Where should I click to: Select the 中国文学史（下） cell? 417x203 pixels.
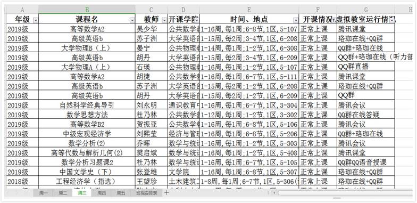[87, 172]
